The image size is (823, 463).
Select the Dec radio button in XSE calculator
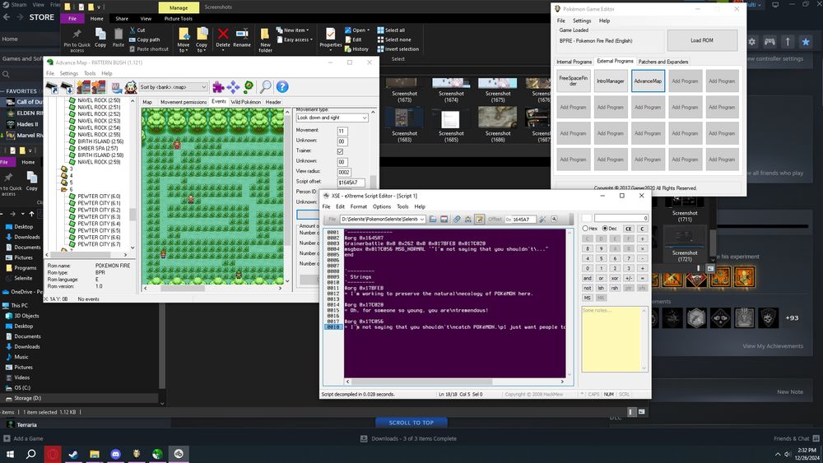click(605, 229)
